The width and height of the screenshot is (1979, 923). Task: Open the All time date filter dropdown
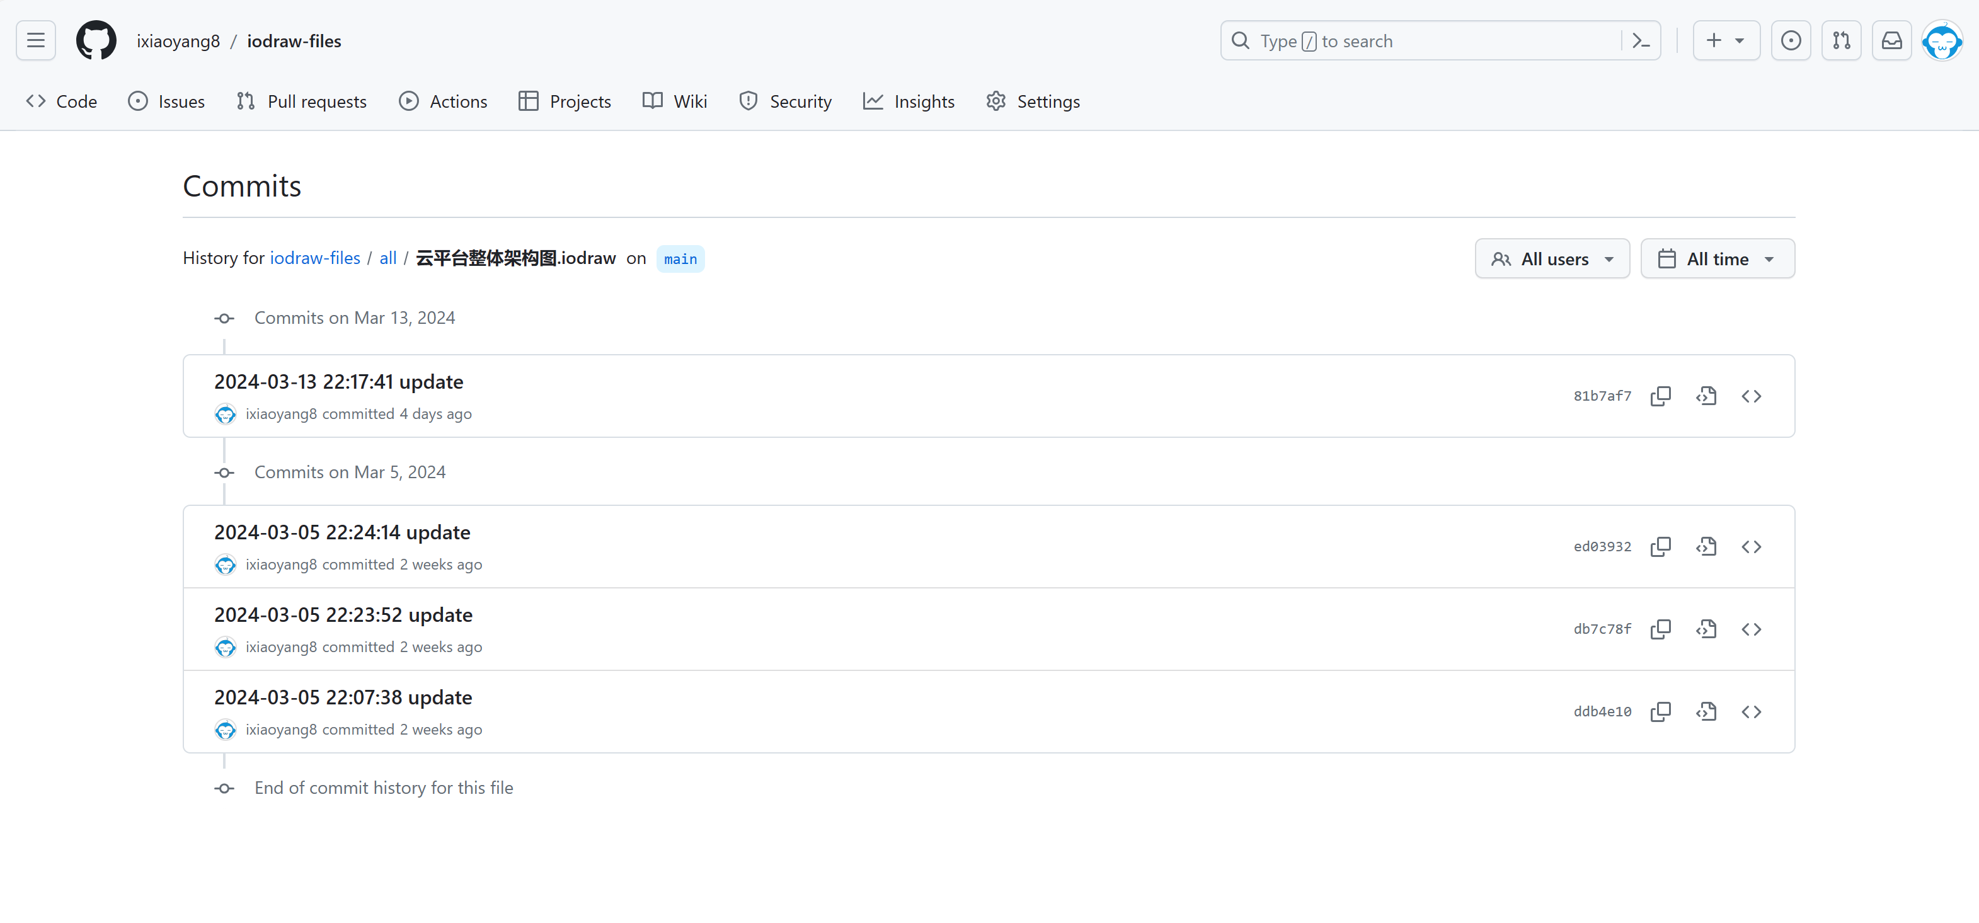tap(1717, 258)
